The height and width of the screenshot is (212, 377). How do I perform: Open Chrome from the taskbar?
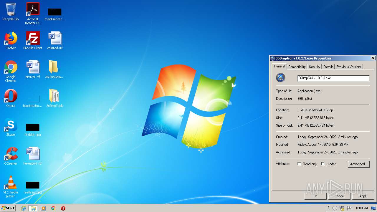point(53,208)
